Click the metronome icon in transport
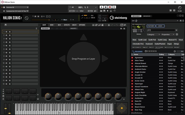185x115 pixels. 111,11
